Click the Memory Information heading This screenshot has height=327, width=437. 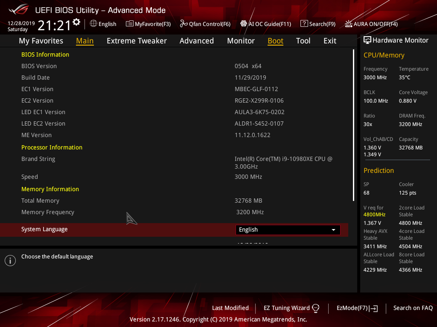coord(50,189)
